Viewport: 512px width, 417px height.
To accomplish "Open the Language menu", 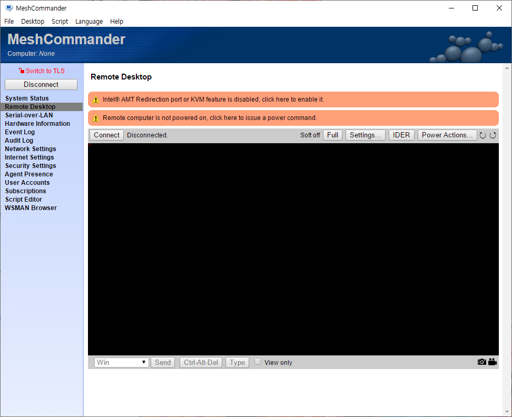I will [x=89, y=21].
